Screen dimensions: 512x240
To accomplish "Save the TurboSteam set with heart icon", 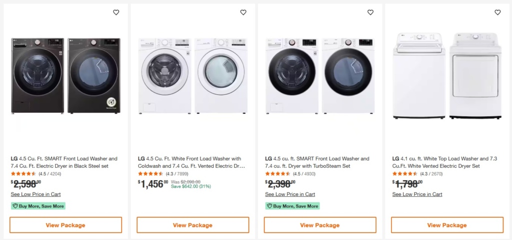I will 370,12.
